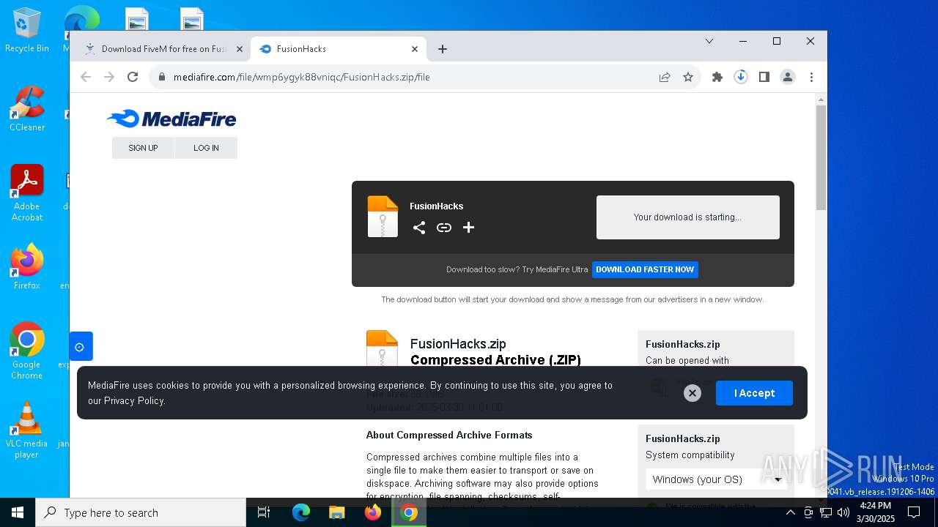The height and width of the screenshot is (527, 938).
Task: Click the About Compressed Archive Formats heading
Action: 449,435
